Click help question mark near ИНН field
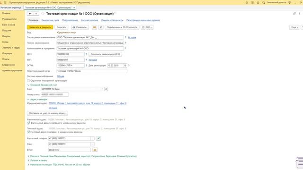The height and width of the screenshot is (170, 303). point(86,54)
